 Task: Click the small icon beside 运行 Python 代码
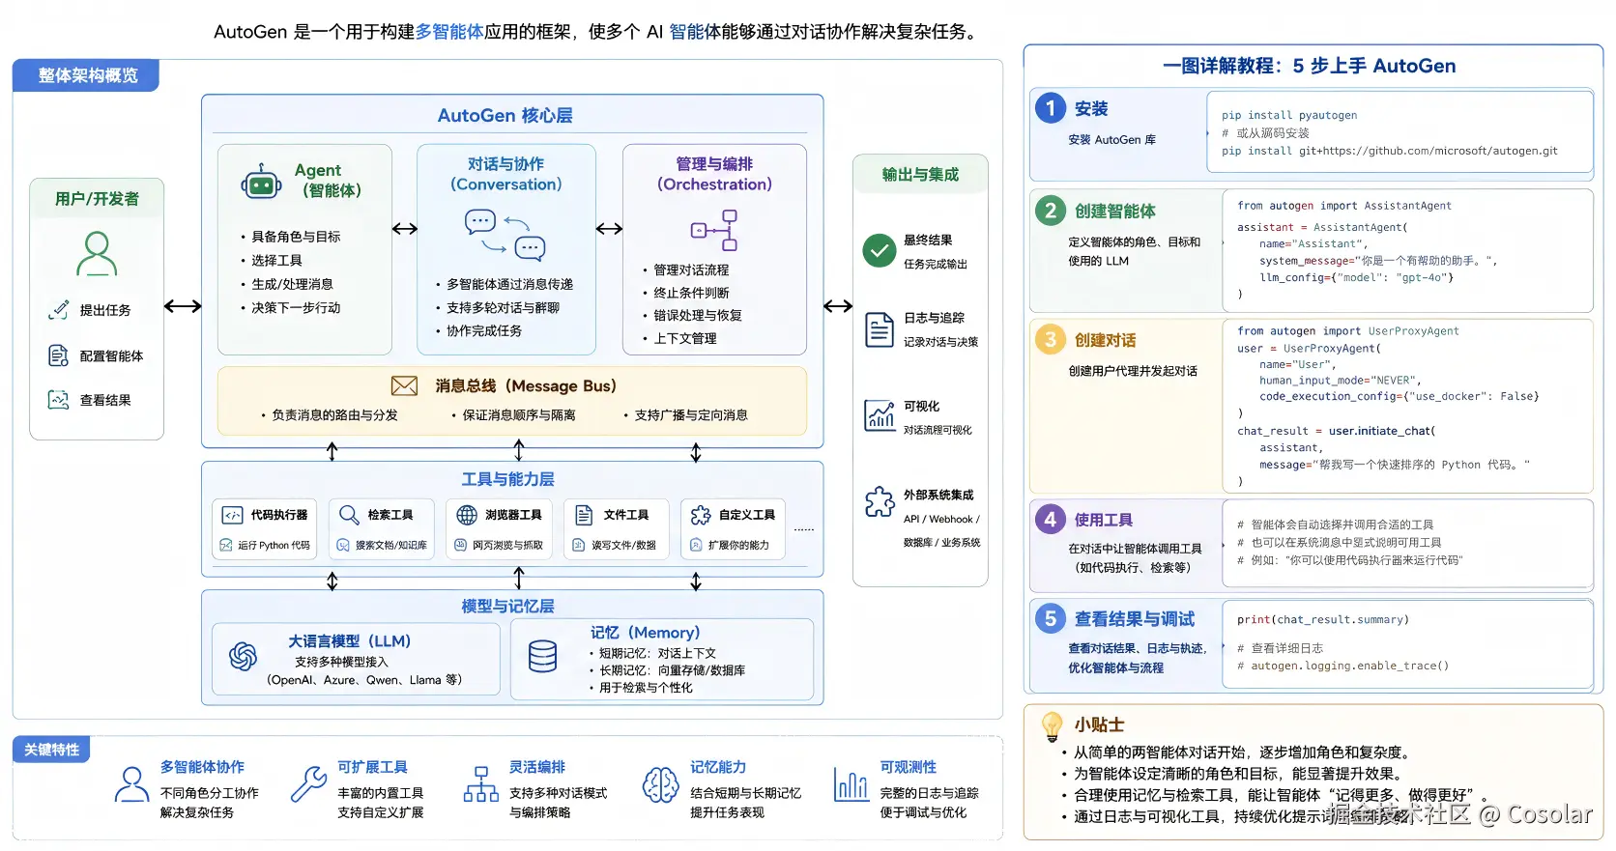click(x=226, y=545)
